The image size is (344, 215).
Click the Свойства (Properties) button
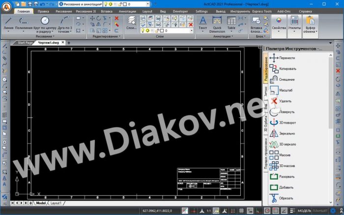tap(279, 24)
